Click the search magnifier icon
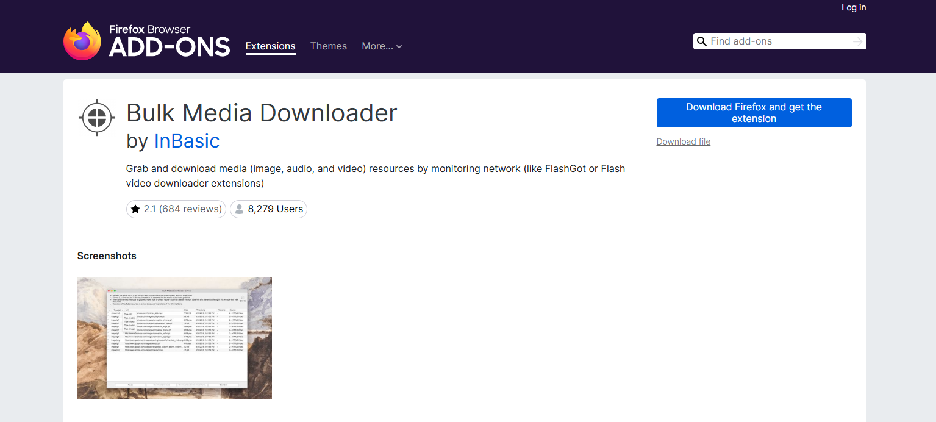 pyautogui.click(x=702, y=41)
